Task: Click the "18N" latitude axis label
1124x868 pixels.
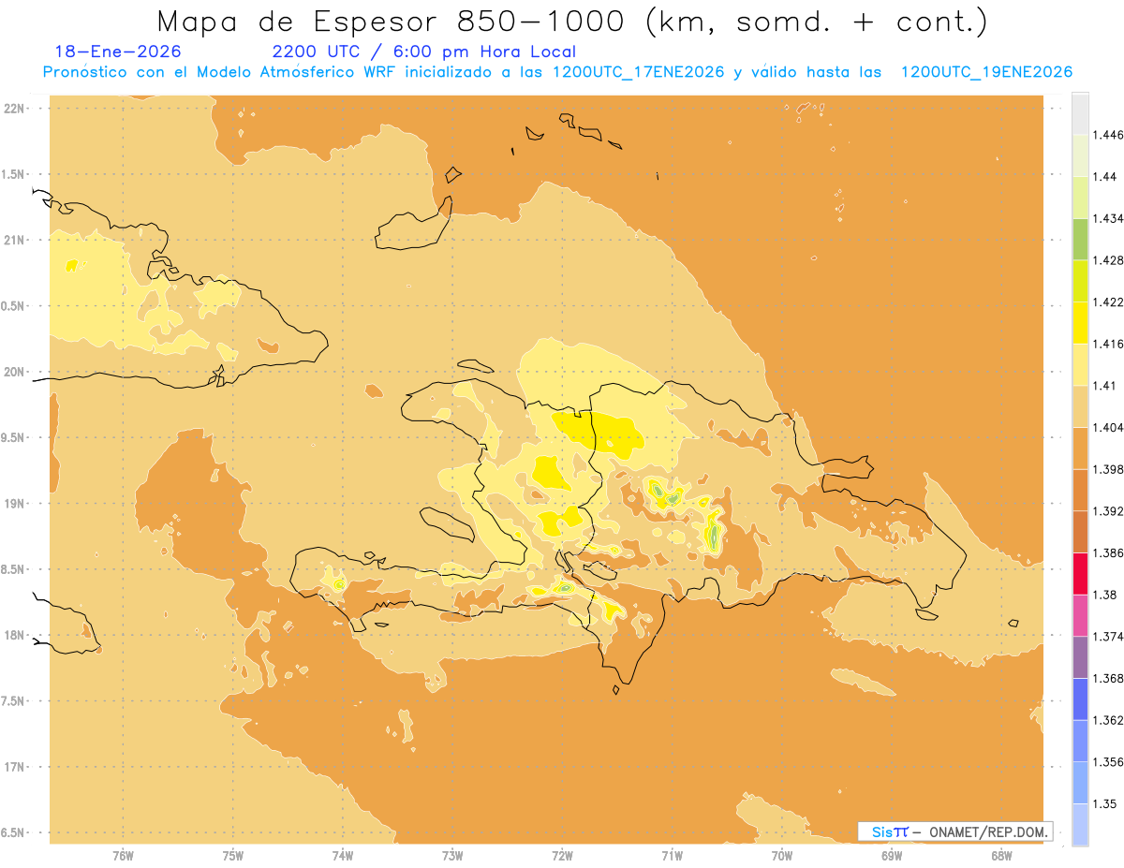Action: tap(14, 636)
